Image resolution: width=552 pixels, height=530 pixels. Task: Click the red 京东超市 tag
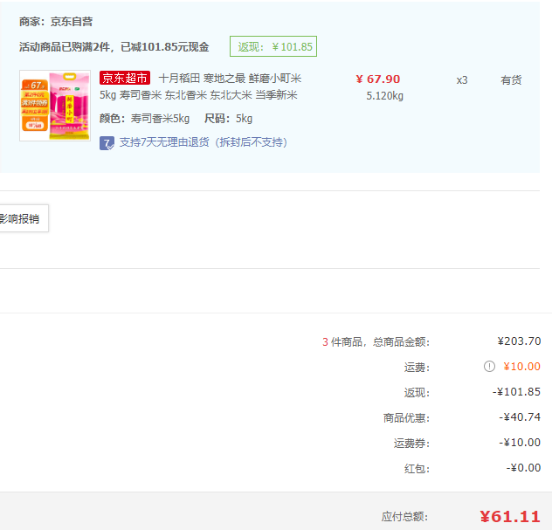tap(124, 79)
